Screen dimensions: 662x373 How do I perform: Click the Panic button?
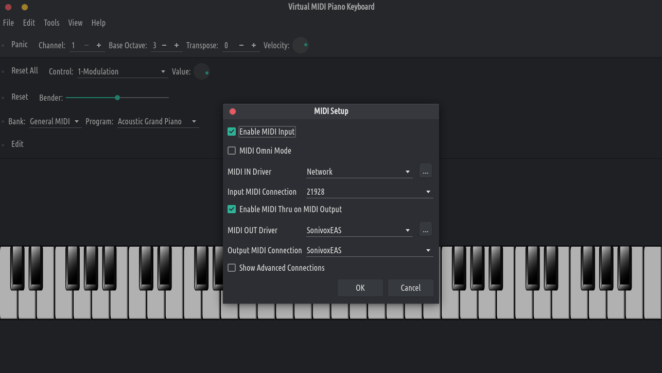[20, 45]
